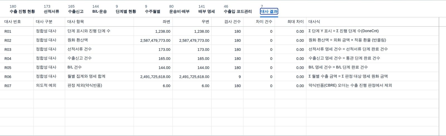Select row R06 cell
This screenshot has height=136, width=446.
pos(17,76)
